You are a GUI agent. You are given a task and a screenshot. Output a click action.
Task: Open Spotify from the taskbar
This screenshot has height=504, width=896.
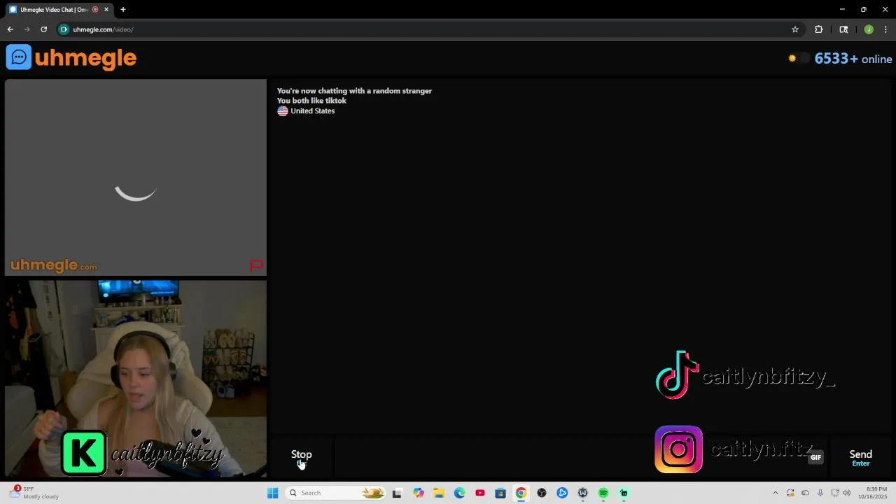pyautogui.click(x=603, y=493)
